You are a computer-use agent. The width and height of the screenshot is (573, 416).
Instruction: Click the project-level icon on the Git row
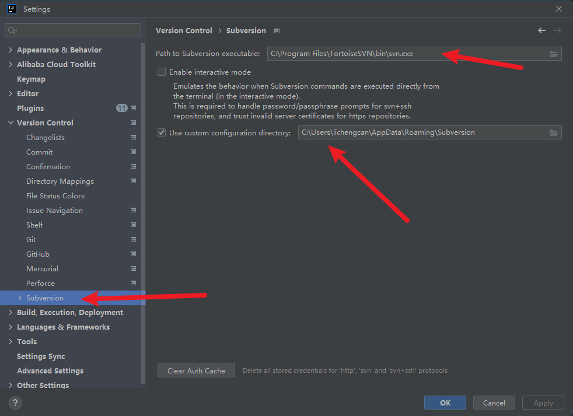coord(134,239)
